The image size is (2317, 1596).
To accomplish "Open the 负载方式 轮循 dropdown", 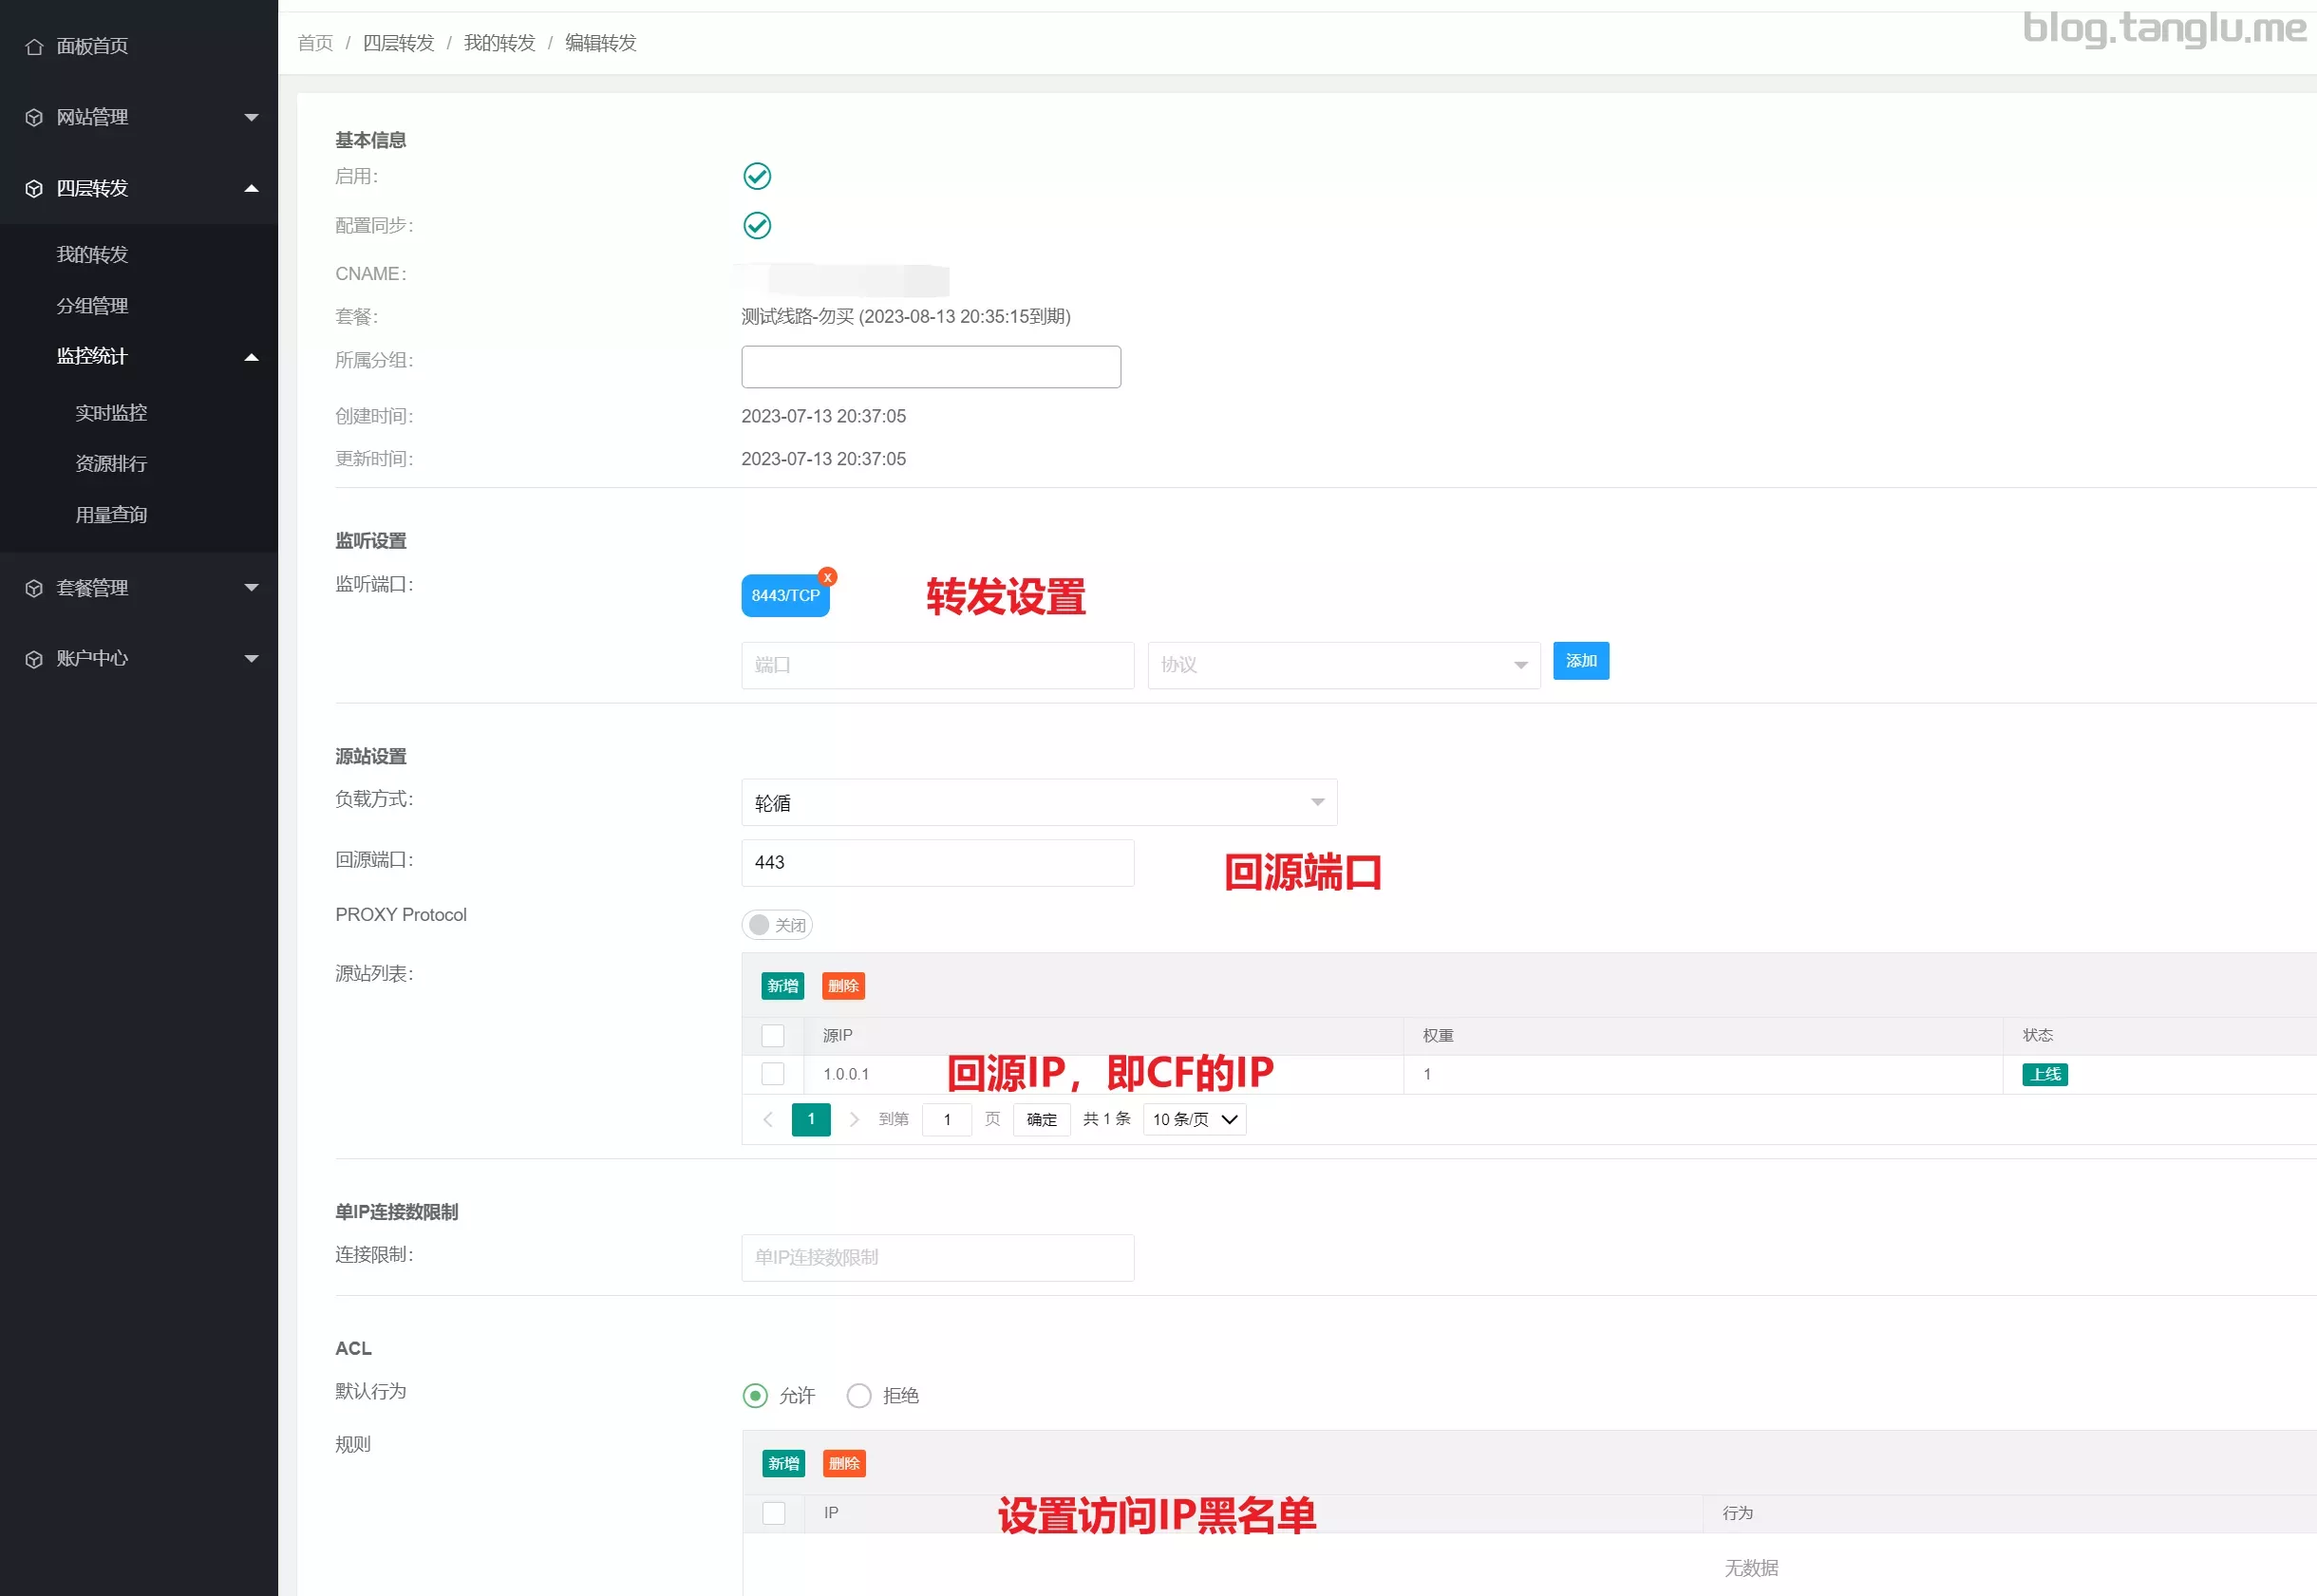I will click(x=1038, y=803).
